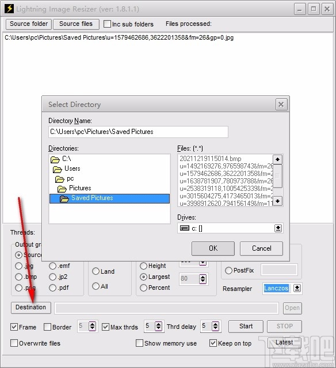Select the Largest resize radio button
The width and height of the screenshot is (336, 368).
click(x=143, y=277)
